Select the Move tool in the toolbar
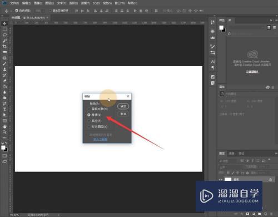 click(4, 23)
